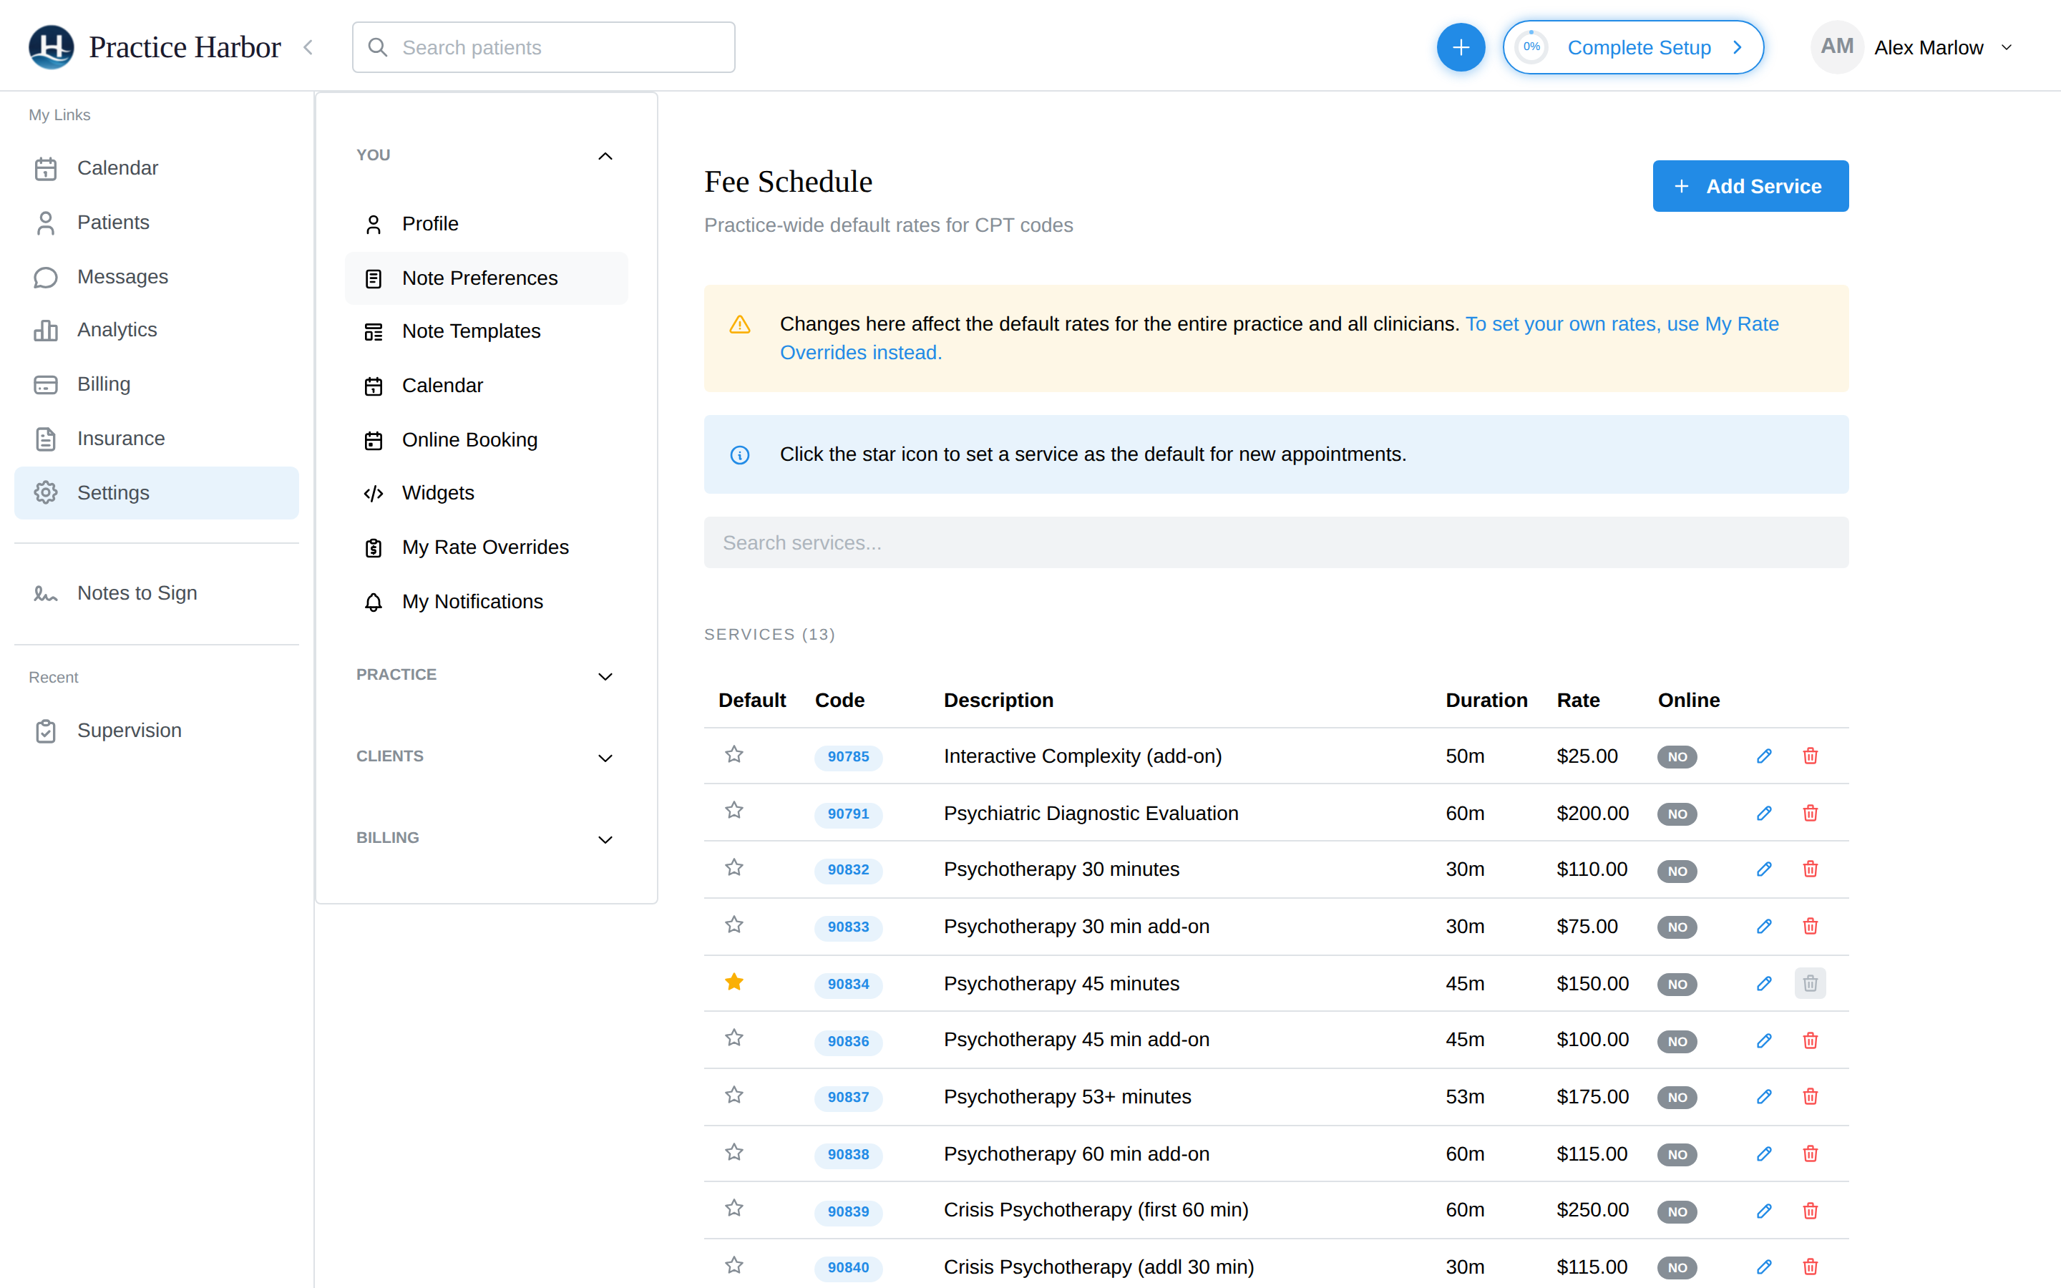
Task: Edit the 90836 Psychotherapy 45 min add-on
Action: [x=1764, y=1041]
